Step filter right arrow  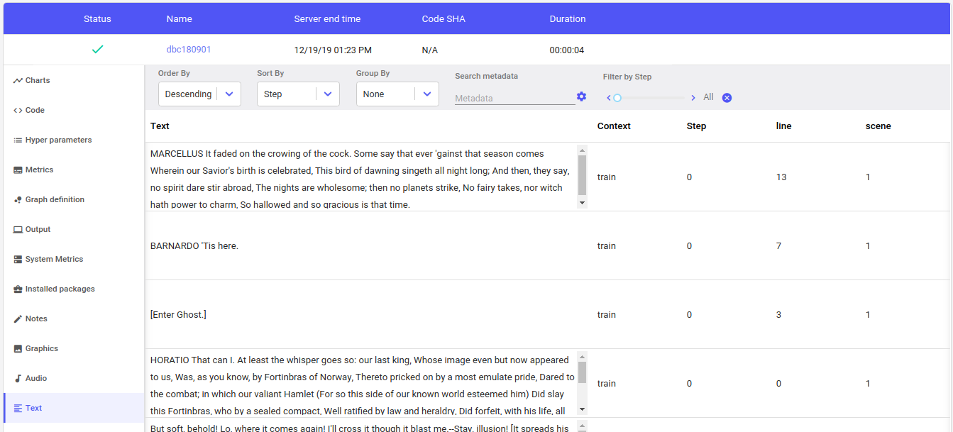[693, 98]
